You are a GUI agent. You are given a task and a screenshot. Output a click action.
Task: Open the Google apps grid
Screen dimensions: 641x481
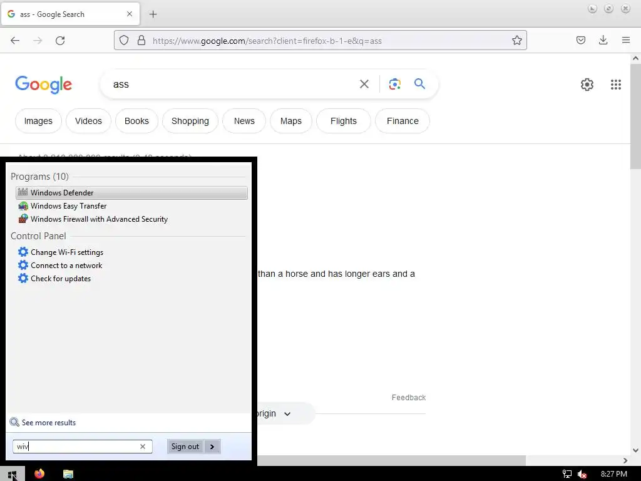[616, 85]
